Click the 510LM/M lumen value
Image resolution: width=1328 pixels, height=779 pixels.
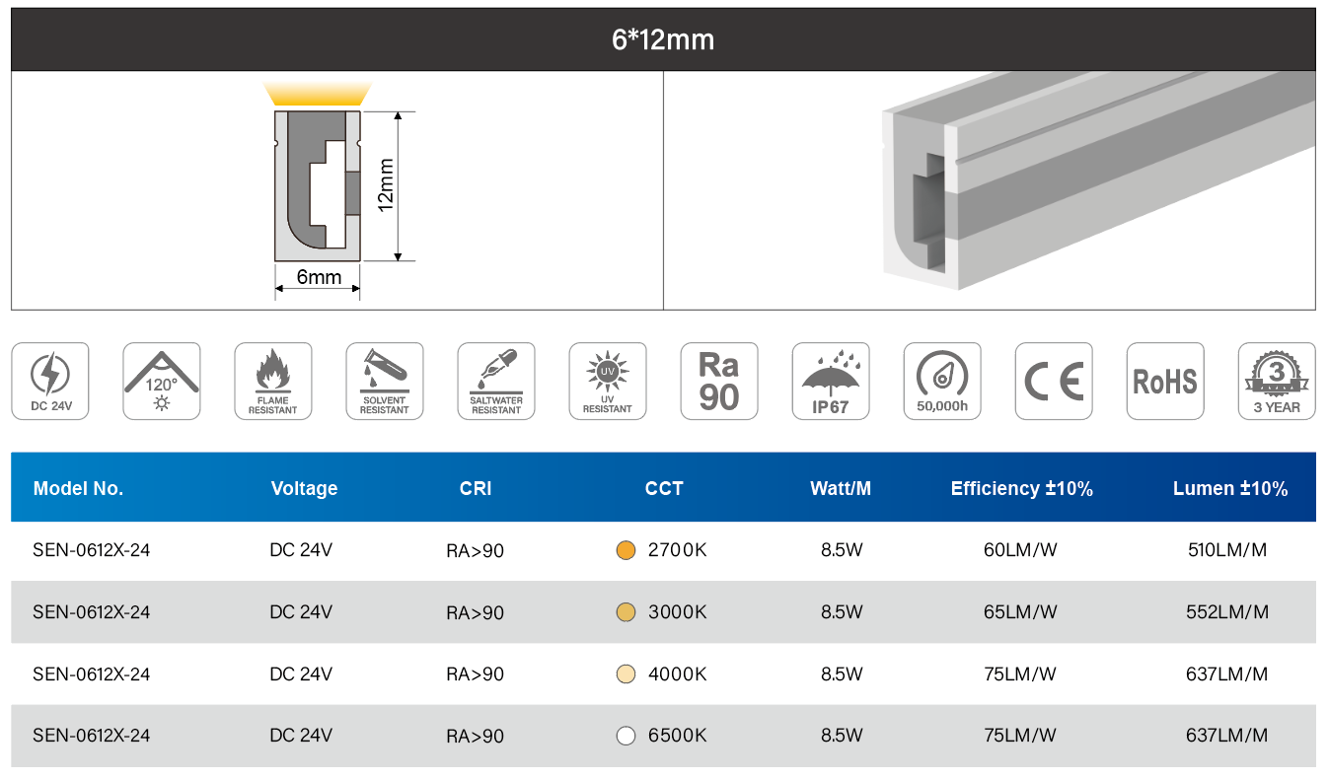click(x=1227, y=550)
